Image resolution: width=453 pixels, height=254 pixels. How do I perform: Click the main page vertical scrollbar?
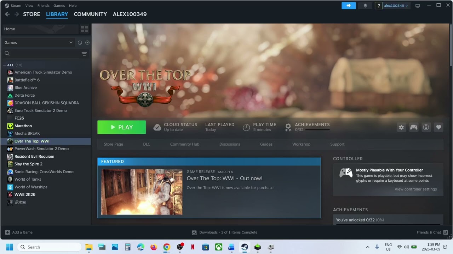pos(451,45)
